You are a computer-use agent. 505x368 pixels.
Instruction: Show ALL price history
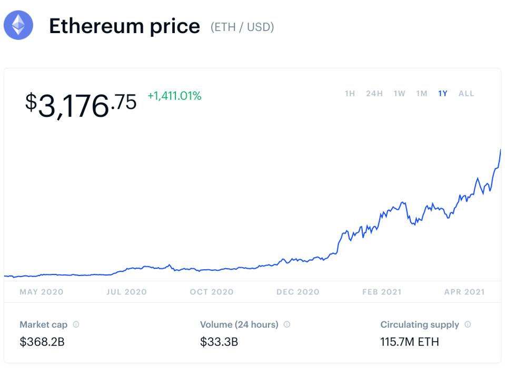tap(466, 93)
